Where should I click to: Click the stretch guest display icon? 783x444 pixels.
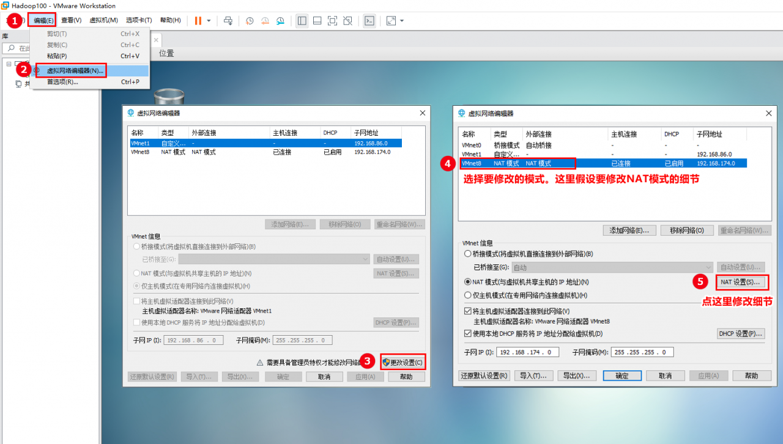(x=391, y=20)
